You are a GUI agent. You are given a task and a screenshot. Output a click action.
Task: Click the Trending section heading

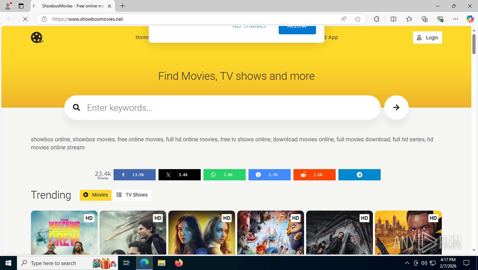[x=51, y=195]
